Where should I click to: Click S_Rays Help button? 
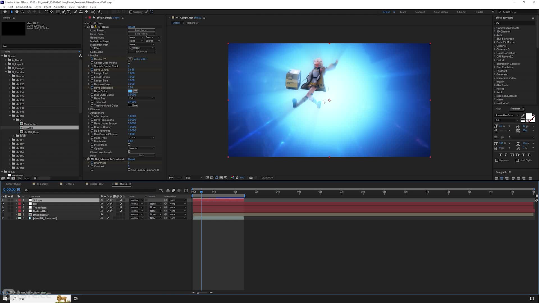point(141,155)
